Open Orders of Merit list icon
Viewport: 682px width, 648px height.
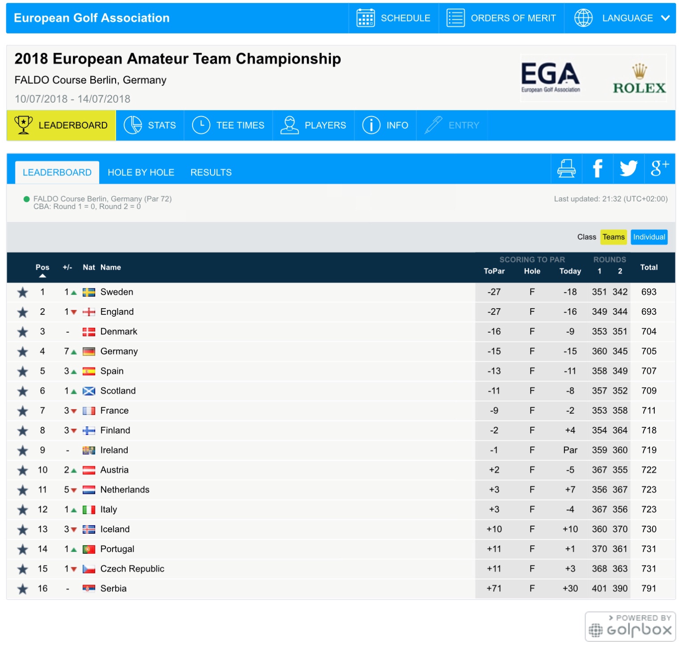click(x=456, y=18)
